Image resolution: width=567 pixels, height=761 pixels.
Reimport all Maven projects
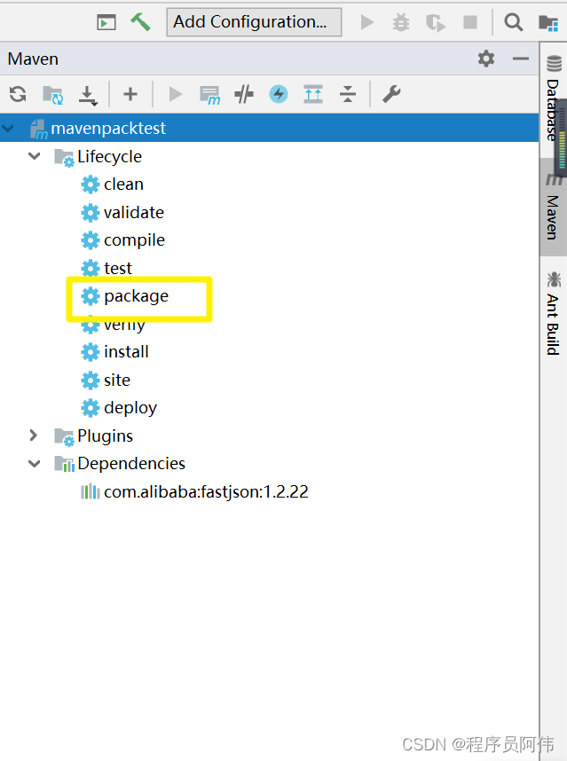(x=18, y=94)
